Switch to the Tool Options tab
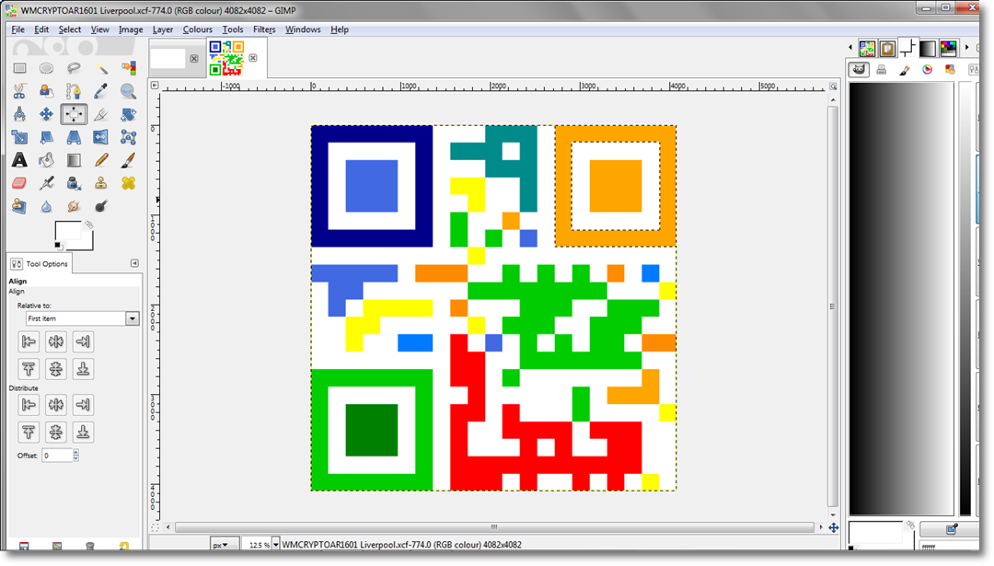Screen dimensions: 994x566 (40, 263)
